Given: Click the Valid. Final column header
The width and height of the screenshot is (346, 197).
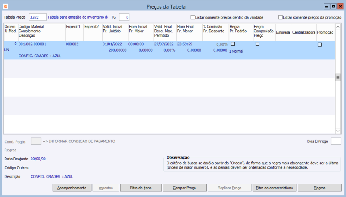Looking at the screenshot, I should [165, 32].
